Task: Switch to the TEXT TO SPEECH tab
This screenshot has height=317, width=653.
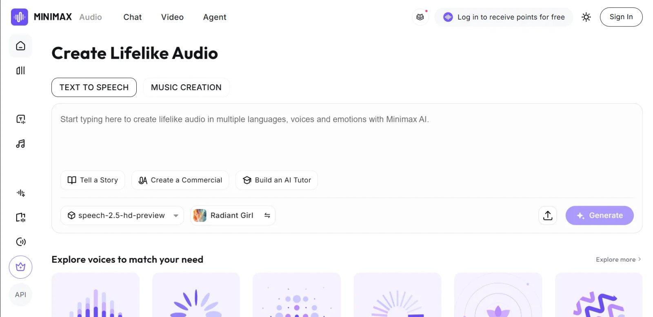Action: click(x=94, y=87)
